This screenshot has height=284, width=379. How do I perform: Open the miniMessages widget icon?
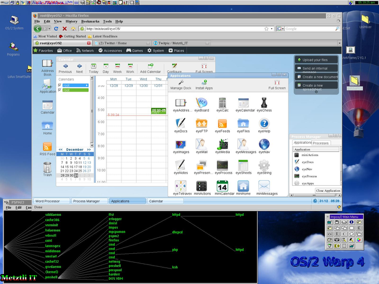pyautogui.click(x=264, y=186)
